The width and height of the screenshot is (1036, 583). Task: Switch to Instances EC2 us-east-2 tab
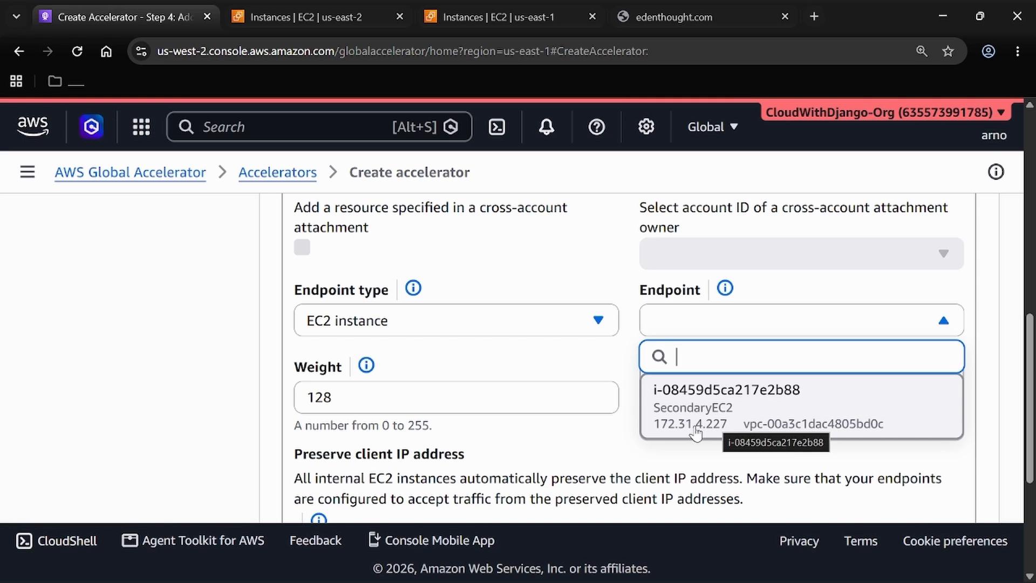click(x=317, y=17)
